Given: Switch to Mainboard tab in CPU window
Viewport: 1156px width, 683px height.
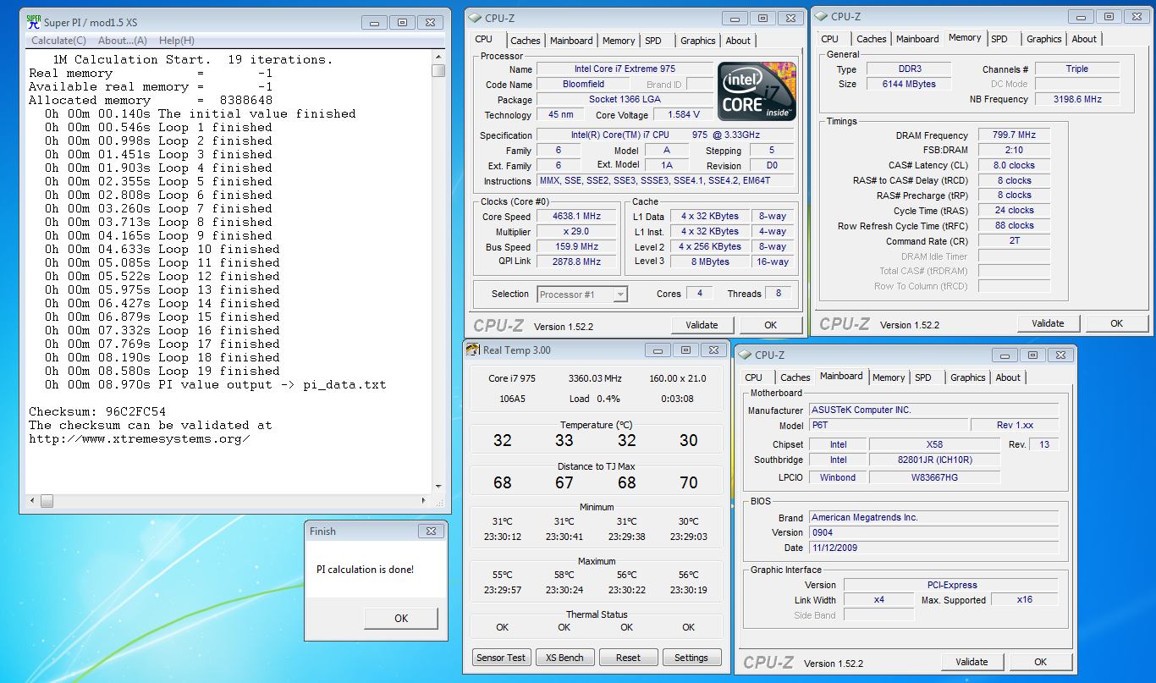Looking at the screenshot, I should coord(571,41).
